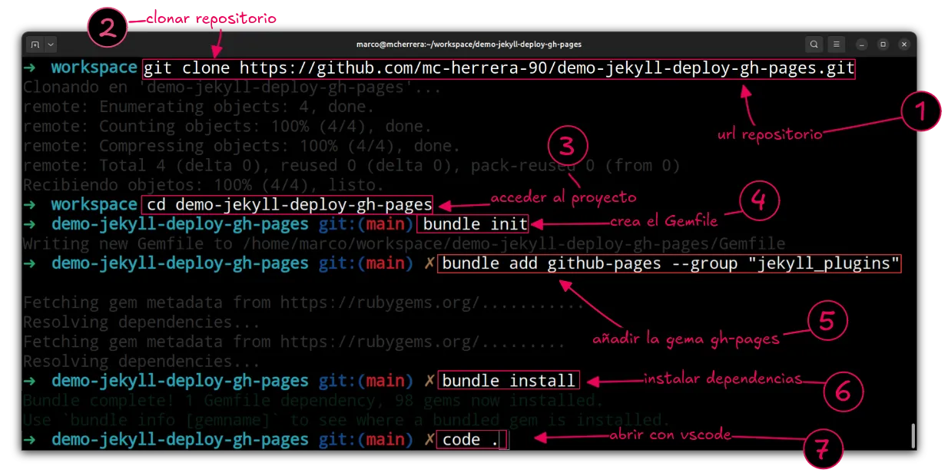Open the terminal search tool
This screenshot has height=476, width=948.
point(814,44)
